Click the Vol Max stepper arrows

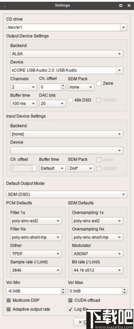125,291
